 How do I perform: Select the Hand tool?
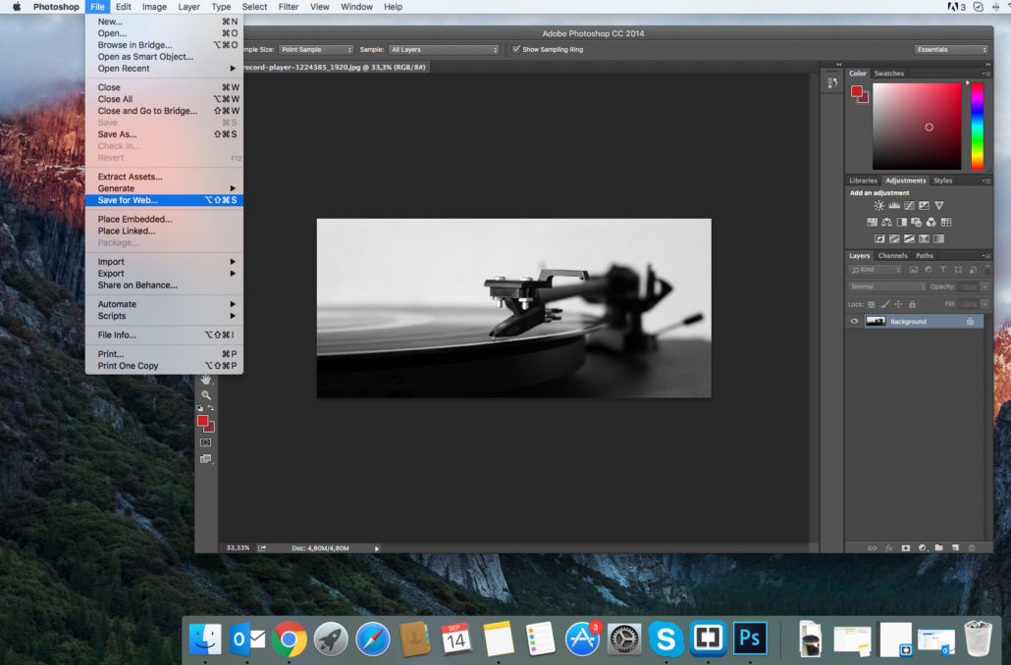[206, 380]
